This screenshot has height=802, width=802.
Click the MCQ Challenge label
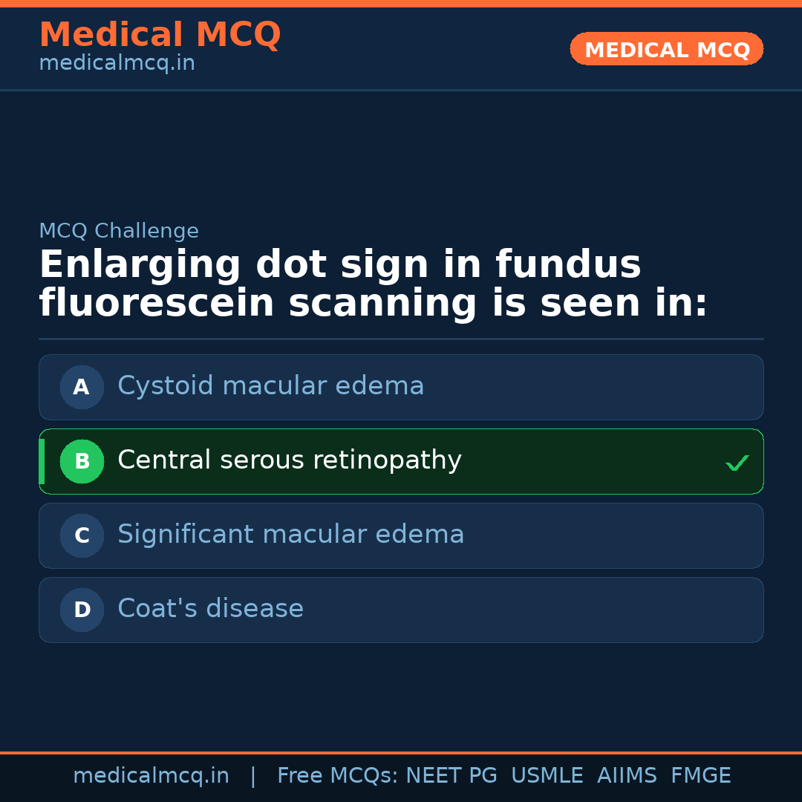[119, 231]
